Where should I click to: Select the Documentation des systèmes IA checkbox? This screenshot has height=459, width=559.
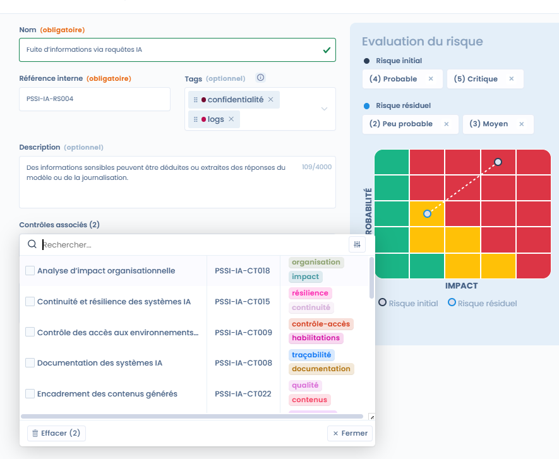click(30, 363)
